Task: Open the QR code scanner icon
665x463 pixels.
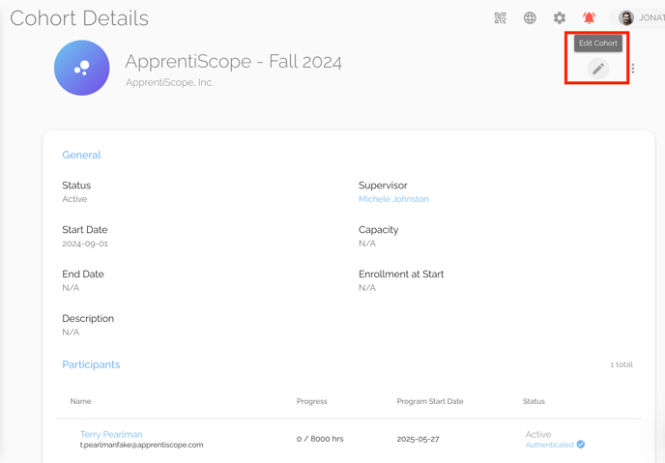Action: point(500,17)
